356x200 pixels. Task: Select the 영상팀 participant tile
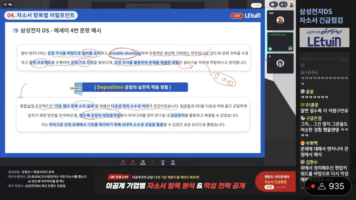280,20
